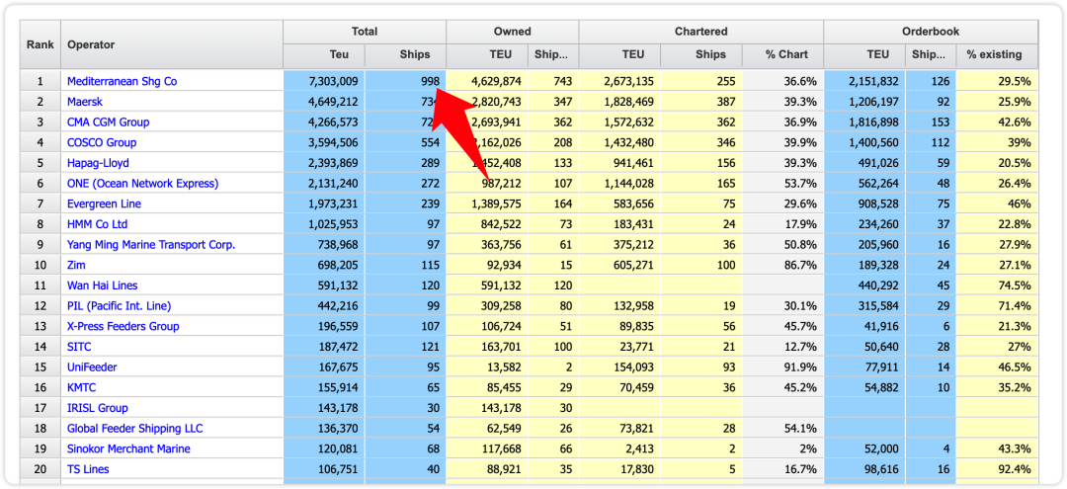Open the Mediterranean Shg Co operator link

(122, 81)
